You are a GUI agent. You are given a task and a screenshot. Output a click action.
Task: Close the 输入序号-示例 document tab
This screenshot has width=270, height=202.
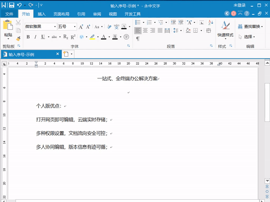(57, 54)
